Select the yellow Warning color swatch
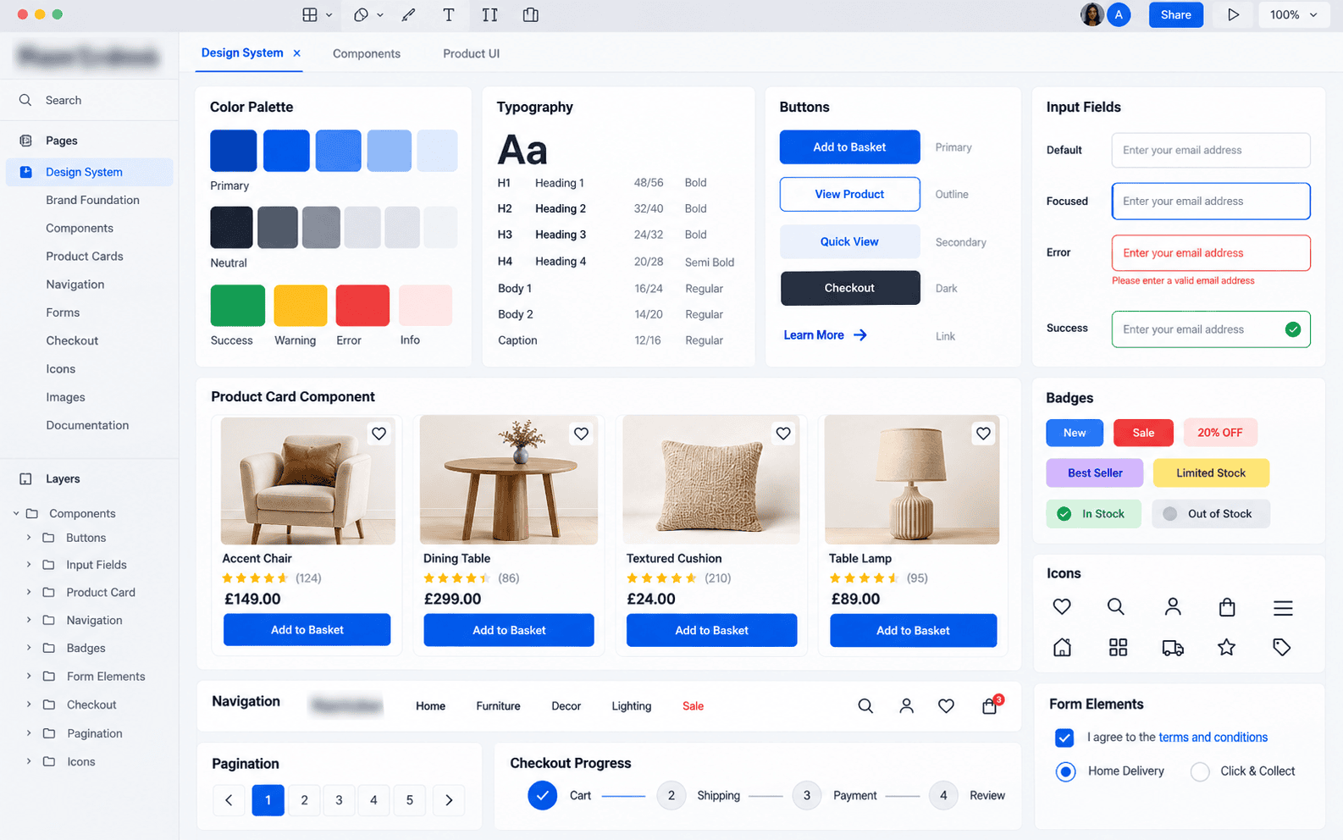The width and height of the screenshot is (1343, 840). pyautogui.click(x=301, y=306)
